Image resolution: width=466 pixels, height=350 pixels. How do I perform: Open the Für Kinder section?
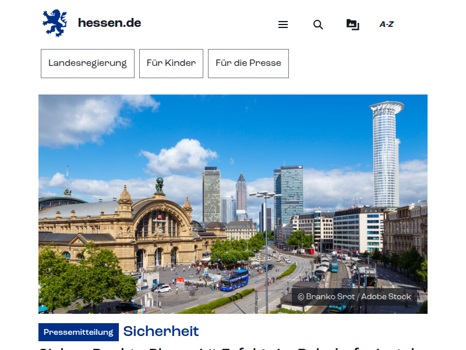point(171,64)
